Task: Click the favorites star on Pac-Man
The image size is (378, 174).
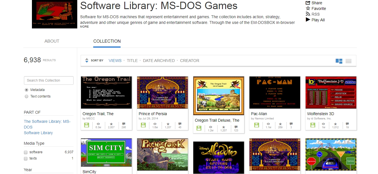Action: point(281,124)
